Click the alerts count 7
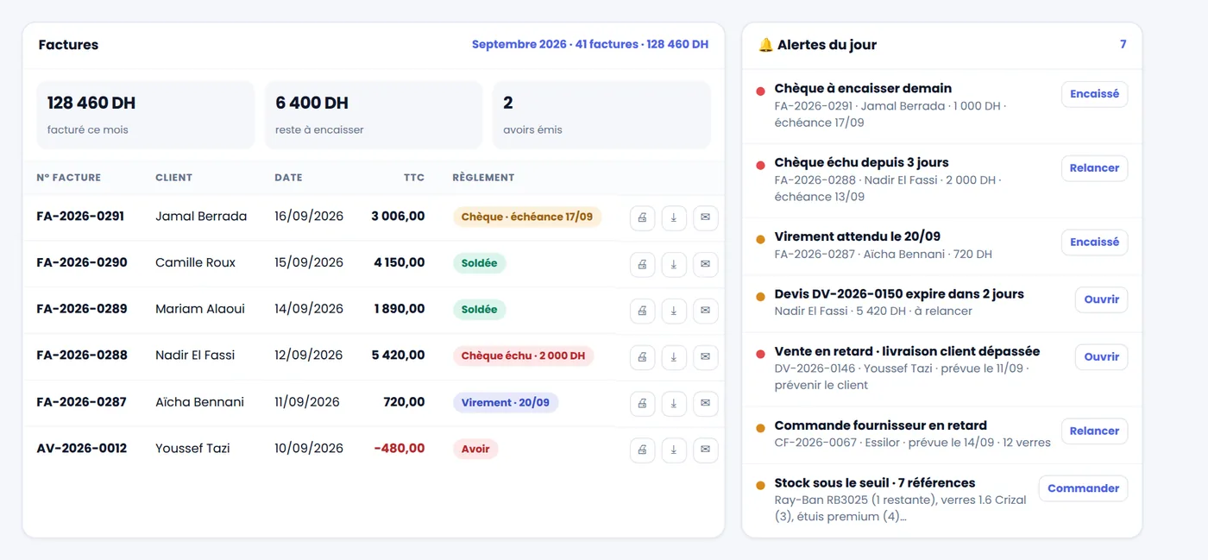 click(x=1123, y=44)
